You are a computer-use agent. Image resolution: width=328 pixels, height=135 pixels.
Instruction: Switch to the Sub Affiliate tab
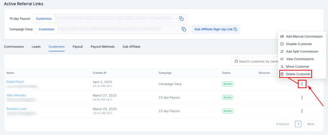131,47
